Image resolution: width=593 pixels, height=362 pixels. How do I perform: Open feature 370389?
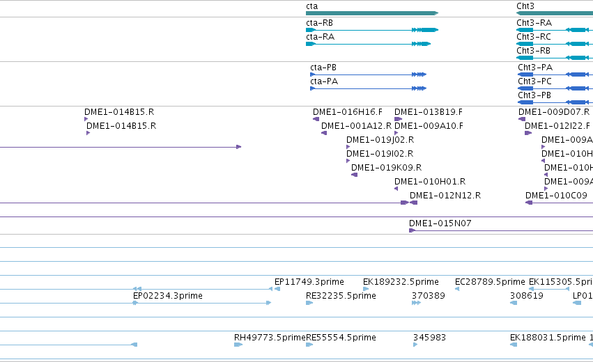click(x=429, y=297)
